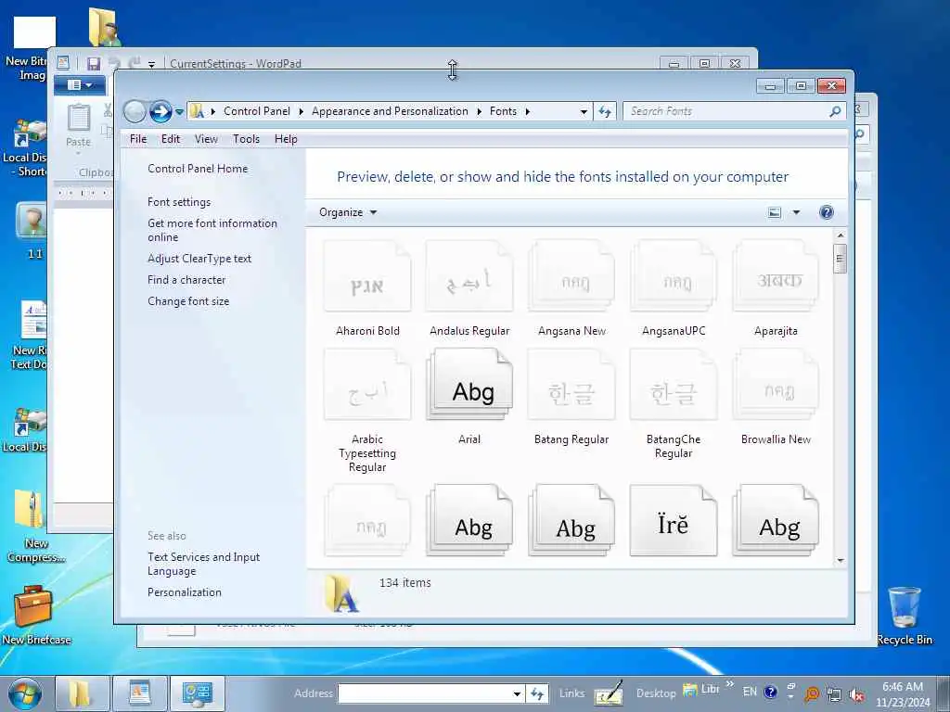Open the Arial font family

469,397
